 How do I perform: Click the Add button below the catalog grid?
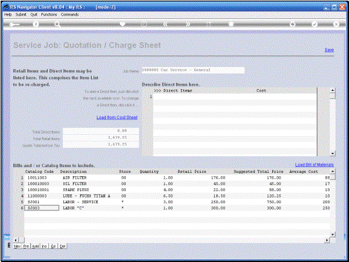pos(35,247)
